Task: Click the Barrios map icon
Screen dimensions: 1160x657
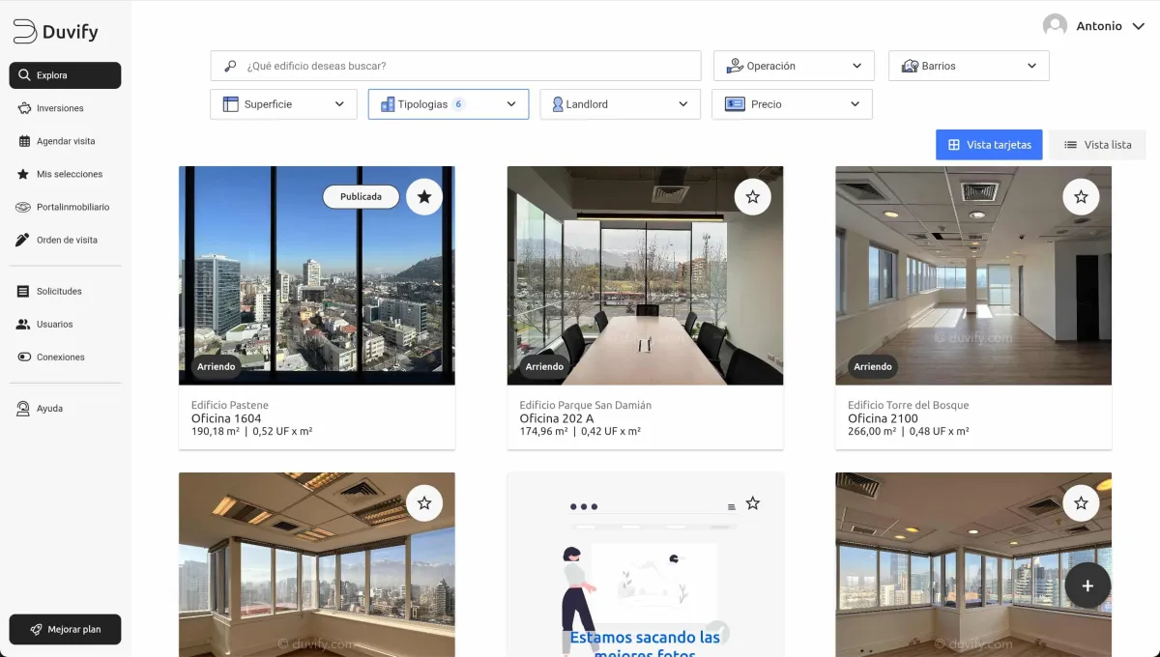Action: click(910, 66)
